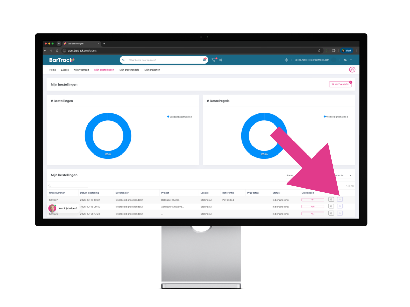
Task: Open a new browser tab
Action: [x=104, y=44]
